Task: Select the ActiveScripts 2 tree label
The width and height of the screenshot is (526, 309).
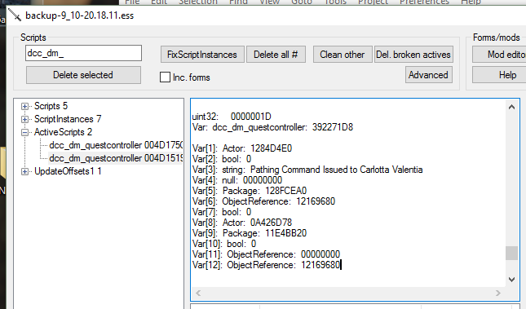Action: 63,132
